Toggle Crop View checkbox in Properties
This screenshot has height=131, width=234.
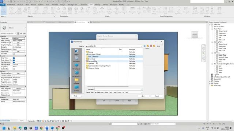pyautogui.click(x=14, y=58)
